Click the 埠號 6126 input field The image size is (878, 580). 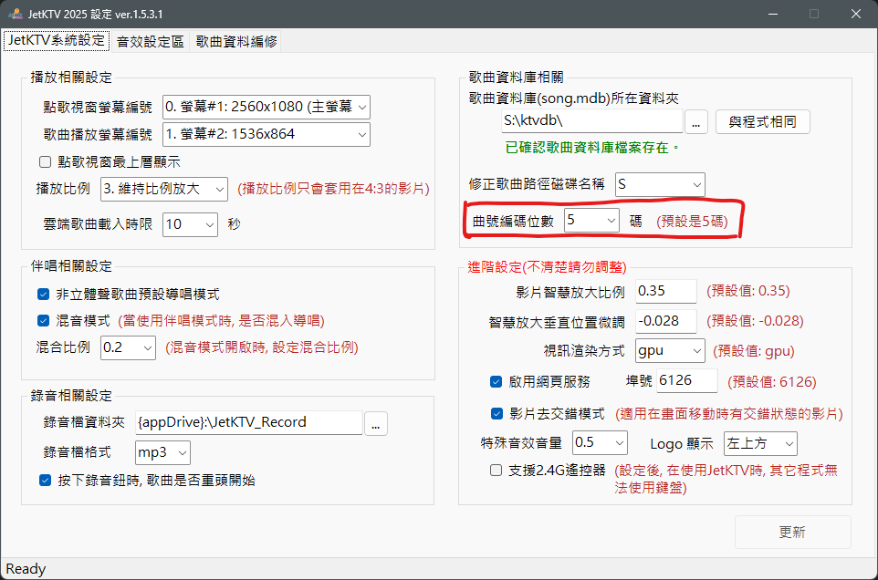pyautogui.click(x=687, y=380)
